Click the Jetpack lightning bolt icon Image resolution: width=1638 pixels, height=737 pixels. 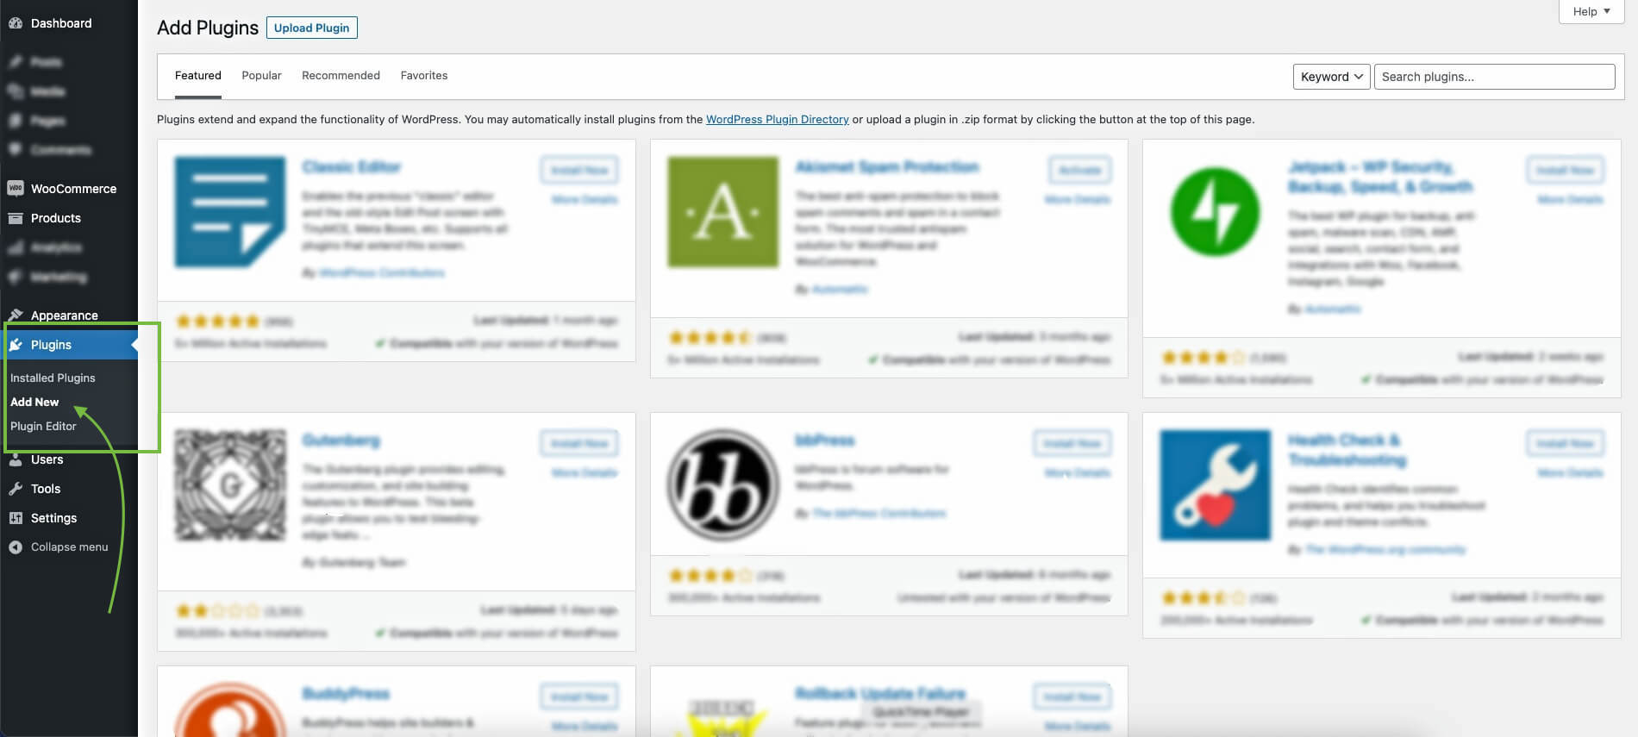coord(1216,212)
